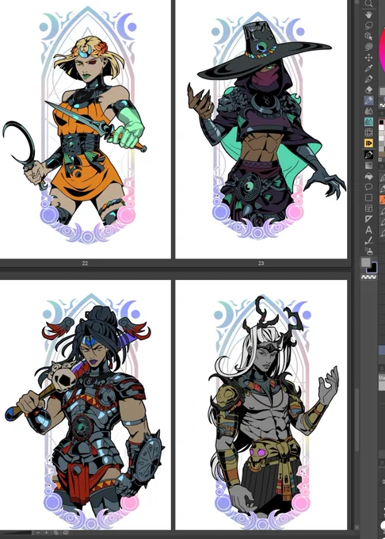
Task: Select the Hand move-canvas tool
Action: 368,14
